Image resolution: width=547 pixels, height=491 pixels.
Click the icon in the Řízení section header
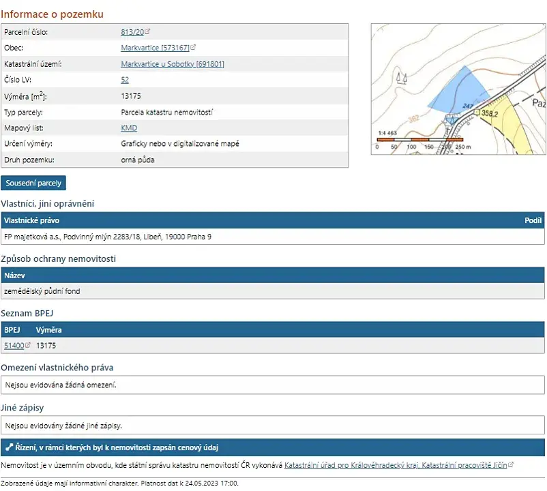coord(9,447)
